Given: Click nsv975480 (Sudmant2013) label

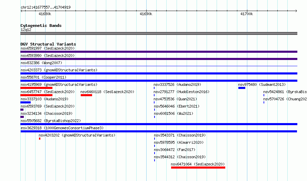Looking at the screenshot, I should pyautogui.click(x=262, y=84).
